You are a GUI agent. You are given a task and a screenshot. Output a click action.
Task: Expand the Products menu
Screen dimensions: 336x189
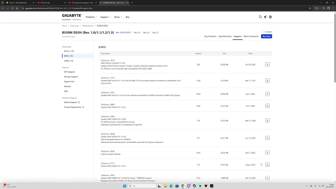[91, 17]
